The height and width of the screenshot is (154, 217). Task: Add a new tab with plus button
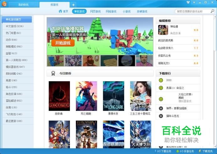coord(73,5)
